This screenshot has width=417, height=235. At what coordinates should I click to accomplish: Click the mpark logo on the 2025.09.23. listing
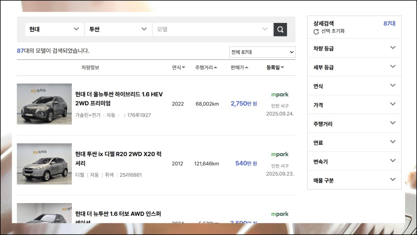tap(280, 154)
